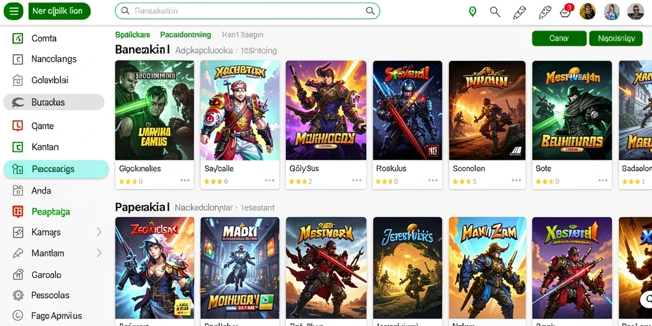The image size is (652, 326).
Task: Click the red icon beside 'Qamte'
Action: (x=17, y=125)
